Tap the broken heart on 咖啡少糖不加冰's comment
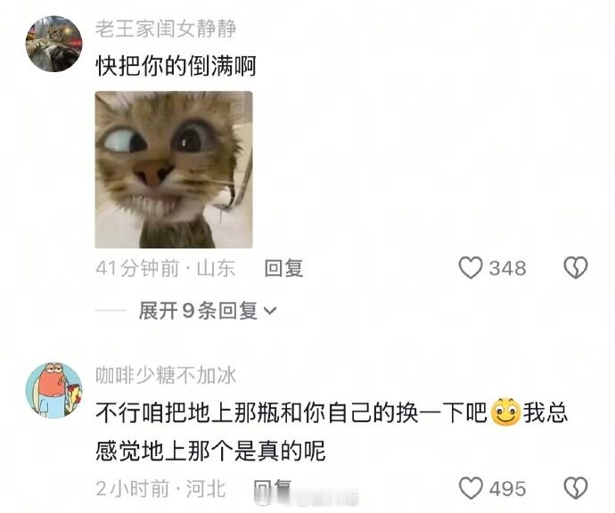The width and height of the screenshot is (615, 513). [576, 488]
